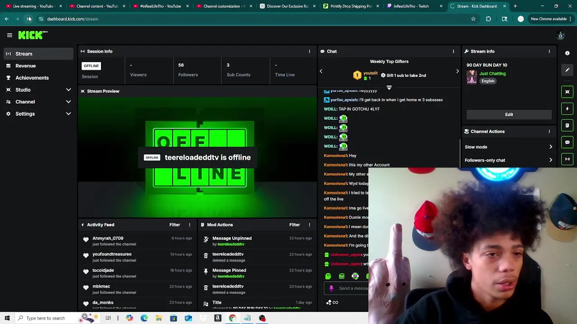Insert the angry green face emote

[x=342, y=276]
